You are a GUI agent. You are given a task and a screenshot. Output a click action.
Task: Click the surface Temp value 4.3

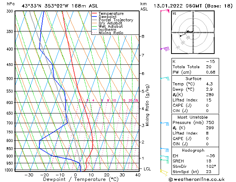tap(209, 84)
